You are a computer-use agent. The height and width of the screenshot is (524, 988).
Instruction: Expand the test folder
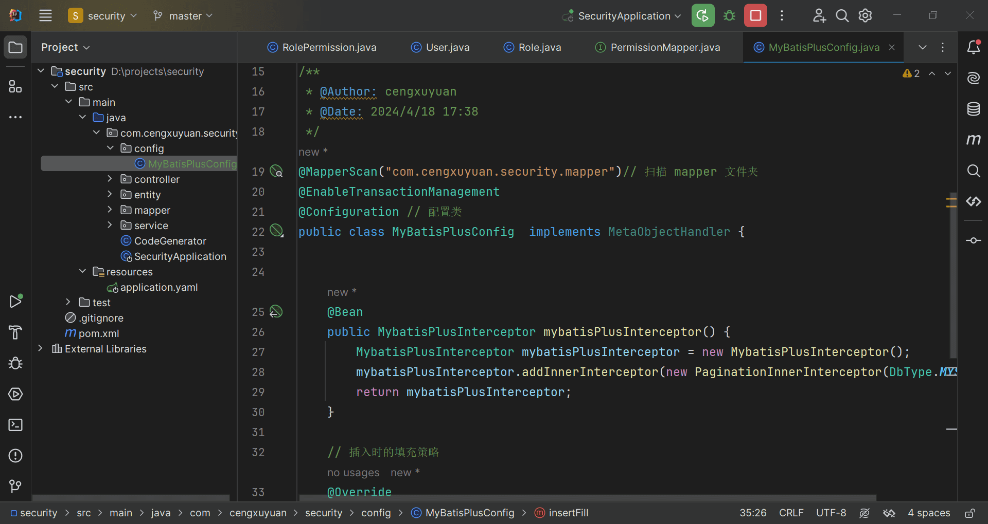[x=68, y=302]
